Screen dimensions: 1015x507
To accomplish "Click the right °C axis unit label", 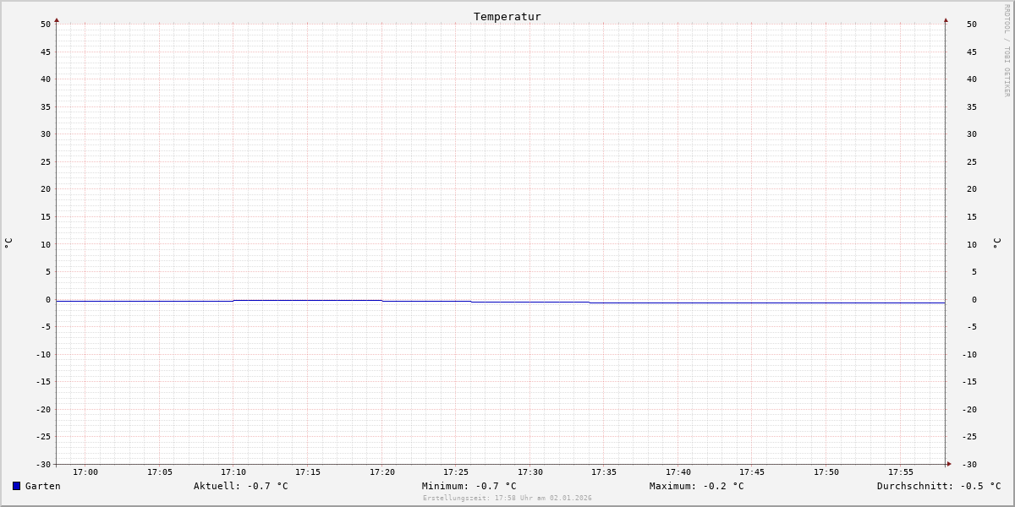I will click(x=996, y=243).
